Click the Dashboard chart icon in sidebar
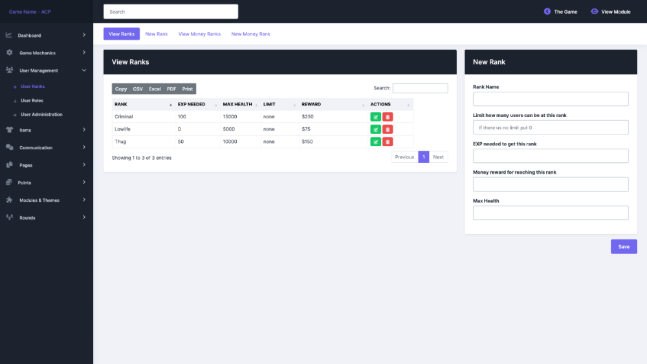 (9, 35)
